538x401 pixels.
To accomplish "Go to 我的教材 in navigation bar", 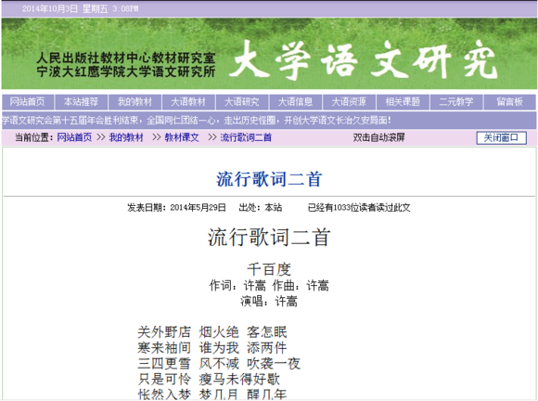I will 134,102.
